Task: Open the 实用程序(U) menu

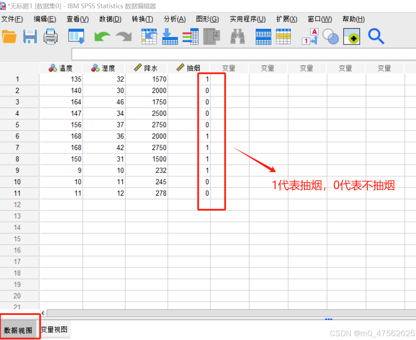Action: click(x=248, y=19)
